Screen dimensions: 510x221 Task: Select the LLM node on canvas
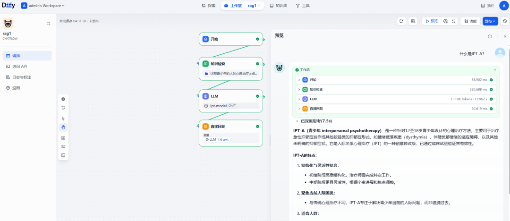point(230,96)
